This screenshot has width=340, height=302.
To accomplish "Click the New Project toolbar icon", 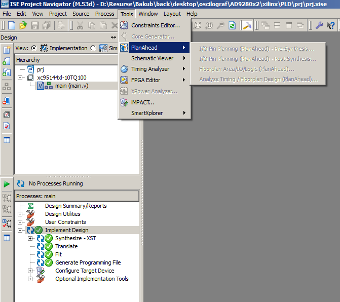I will (x=11, y=25).
